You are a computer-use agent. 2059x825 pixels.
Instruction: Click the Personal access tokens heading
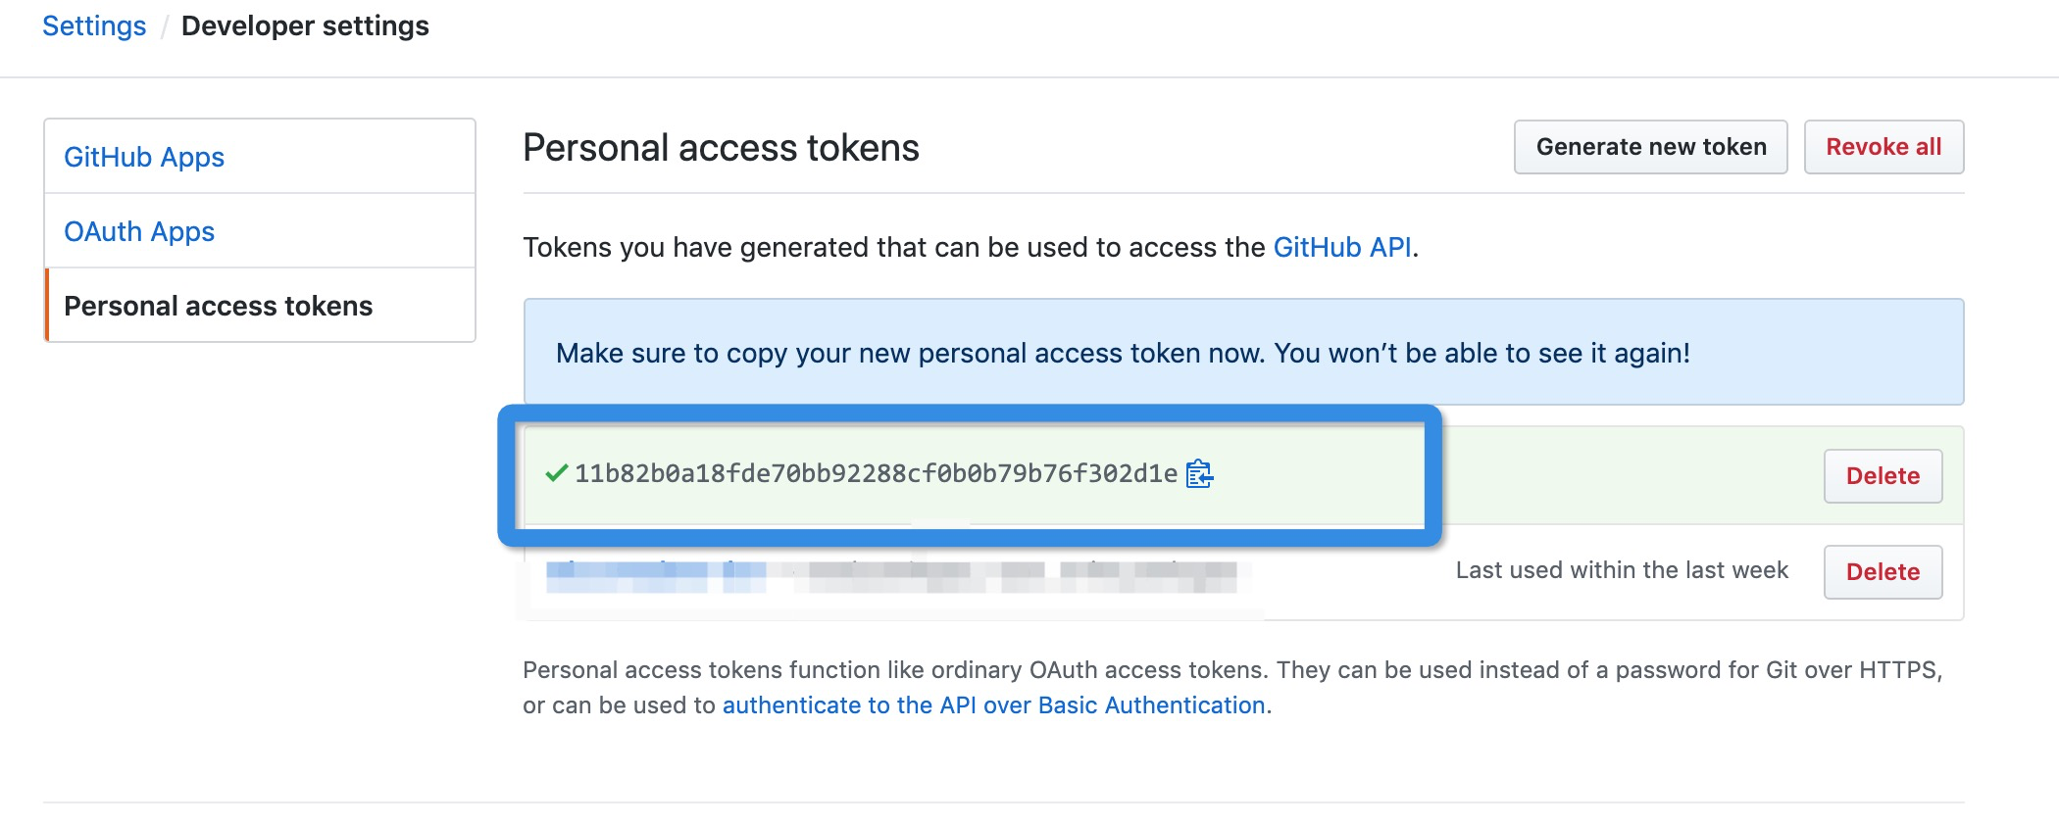point(721,148)
